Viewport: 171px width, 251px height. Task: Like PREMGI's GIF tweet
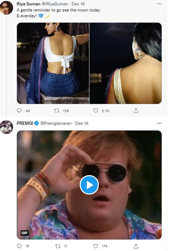click(96, 246)
